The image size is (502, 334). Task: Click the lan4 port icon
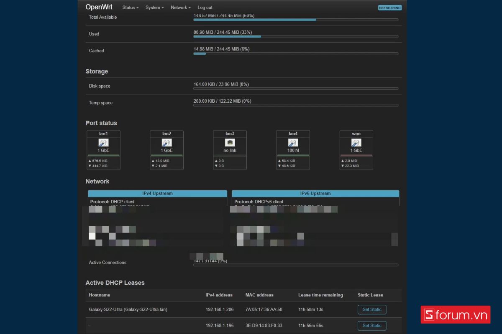coord(293,143)
